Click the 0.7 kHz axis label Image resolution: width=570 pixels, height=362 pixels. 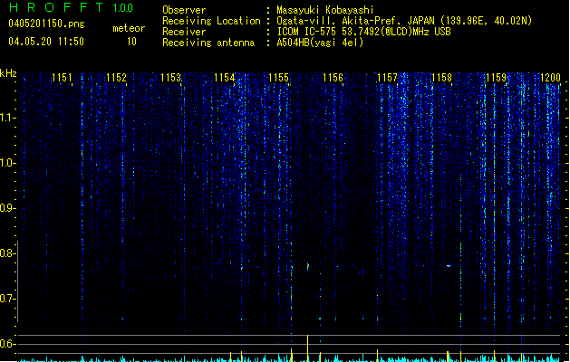coord(7,299)
